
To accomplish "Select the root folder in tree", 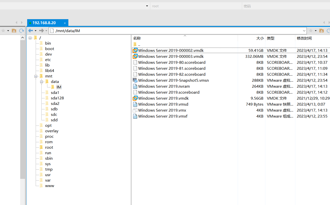I will pyautogui.click(x=49, y=147).
